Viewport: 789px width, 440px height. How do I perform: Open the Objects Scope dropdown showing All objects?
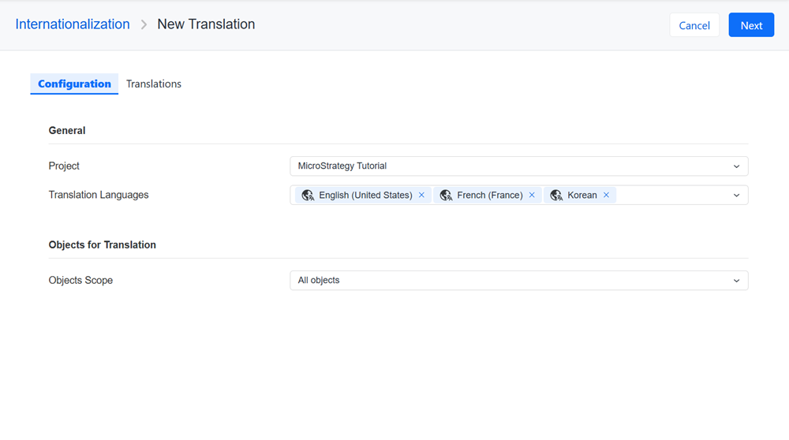click(519, 281)
